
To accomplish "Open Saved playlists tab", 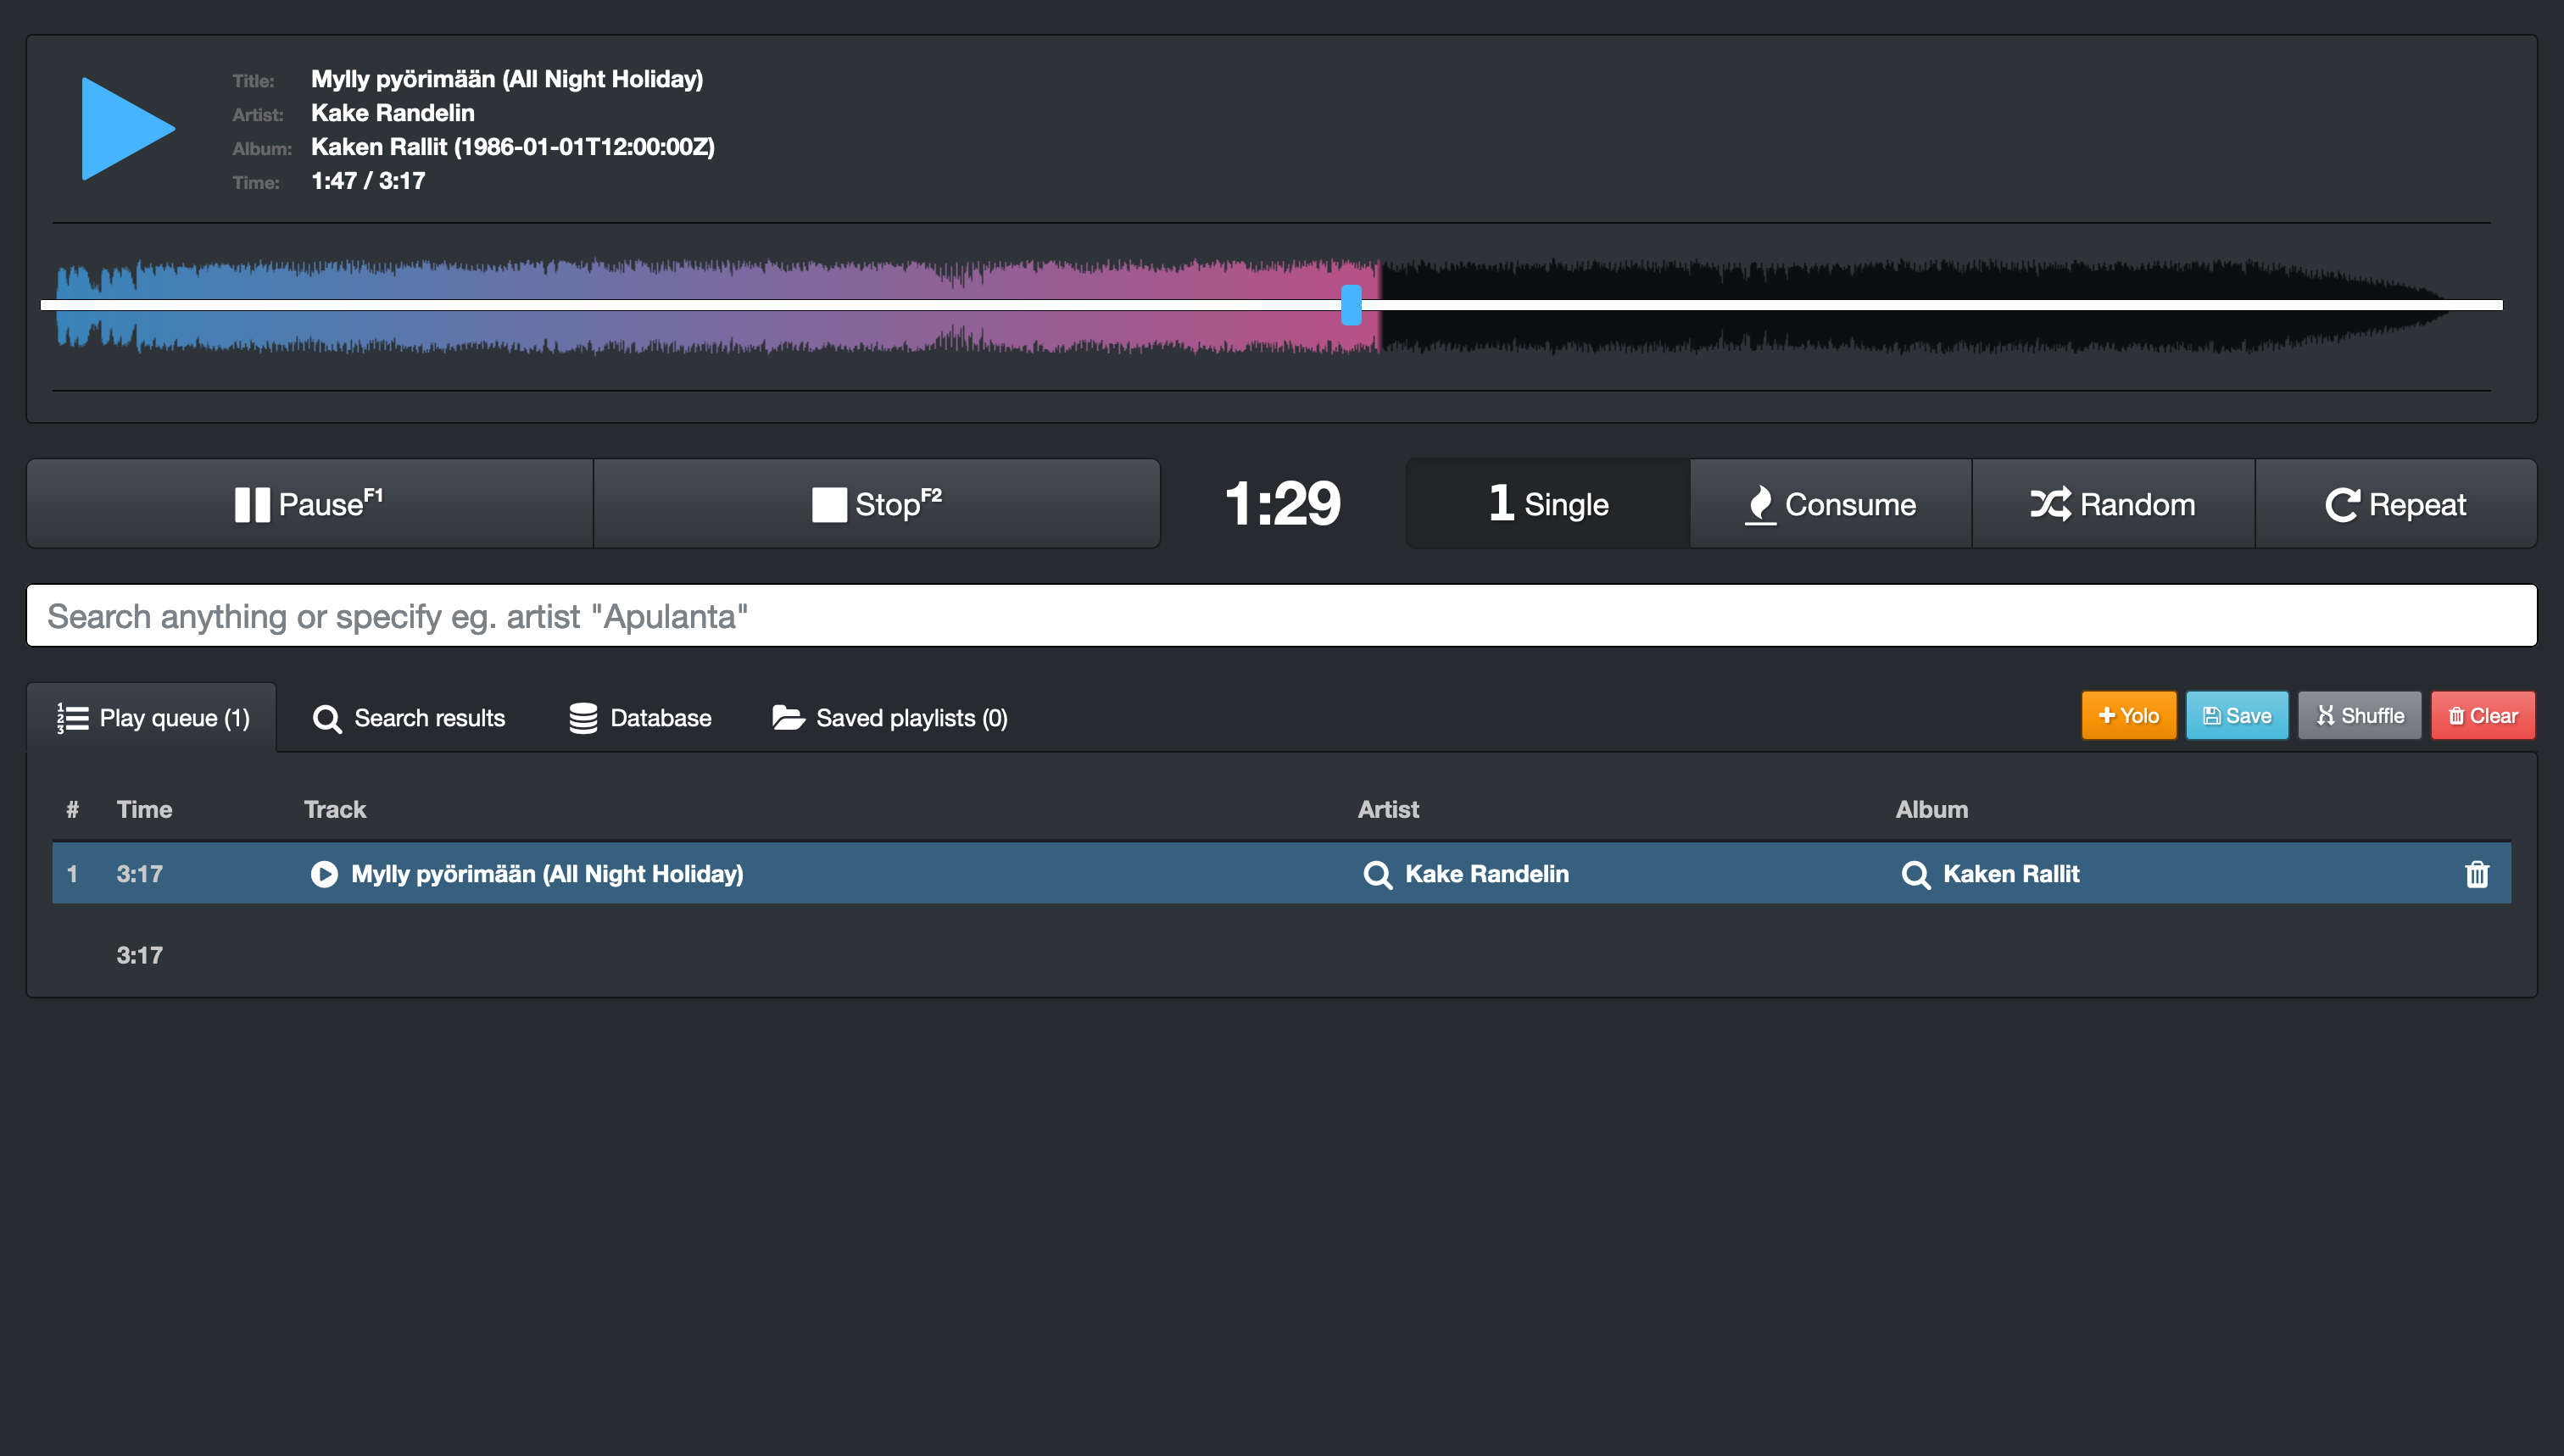I will tap(889, 718).
